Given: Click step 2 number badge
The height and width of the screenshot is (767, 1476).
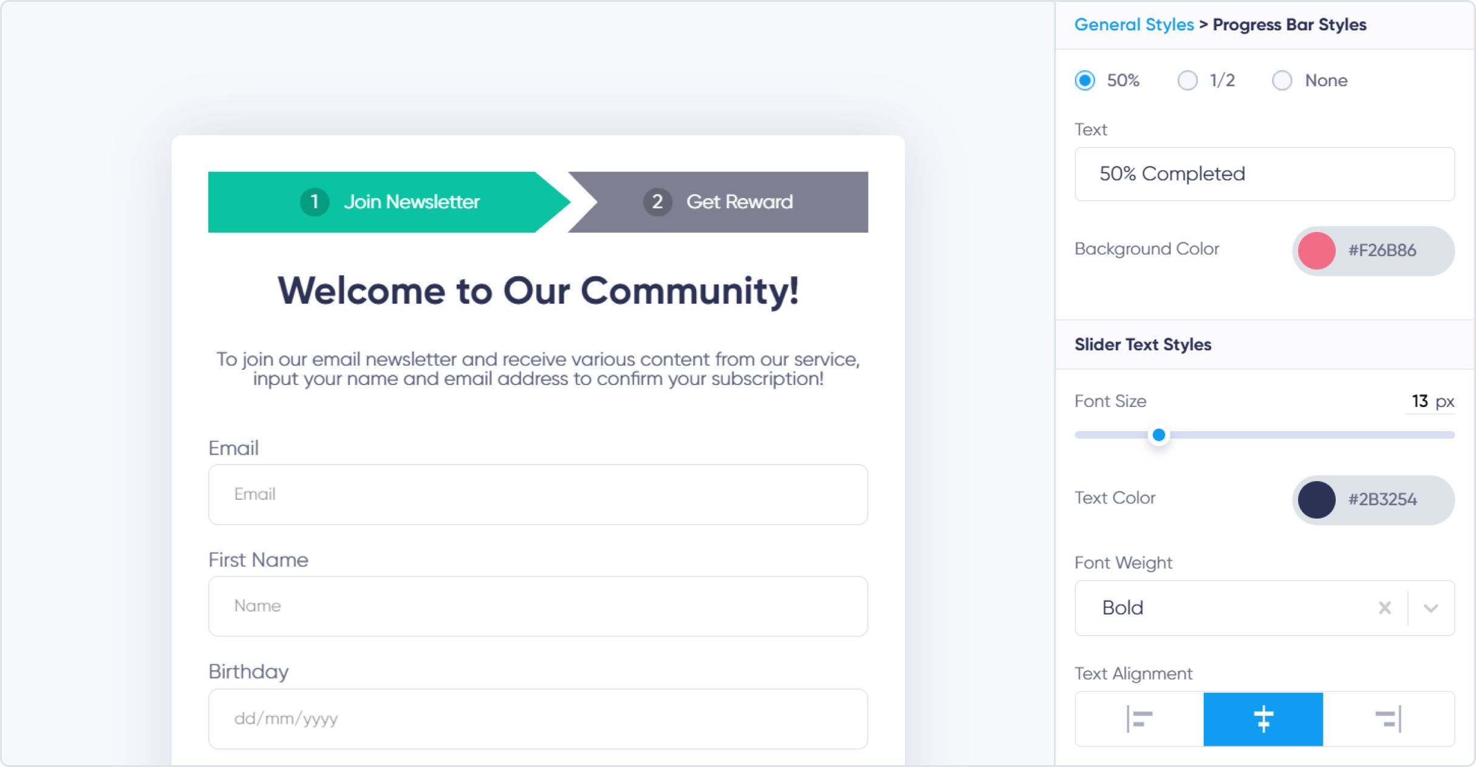Looking at the screenshot, I should click(x=657, y=202).
